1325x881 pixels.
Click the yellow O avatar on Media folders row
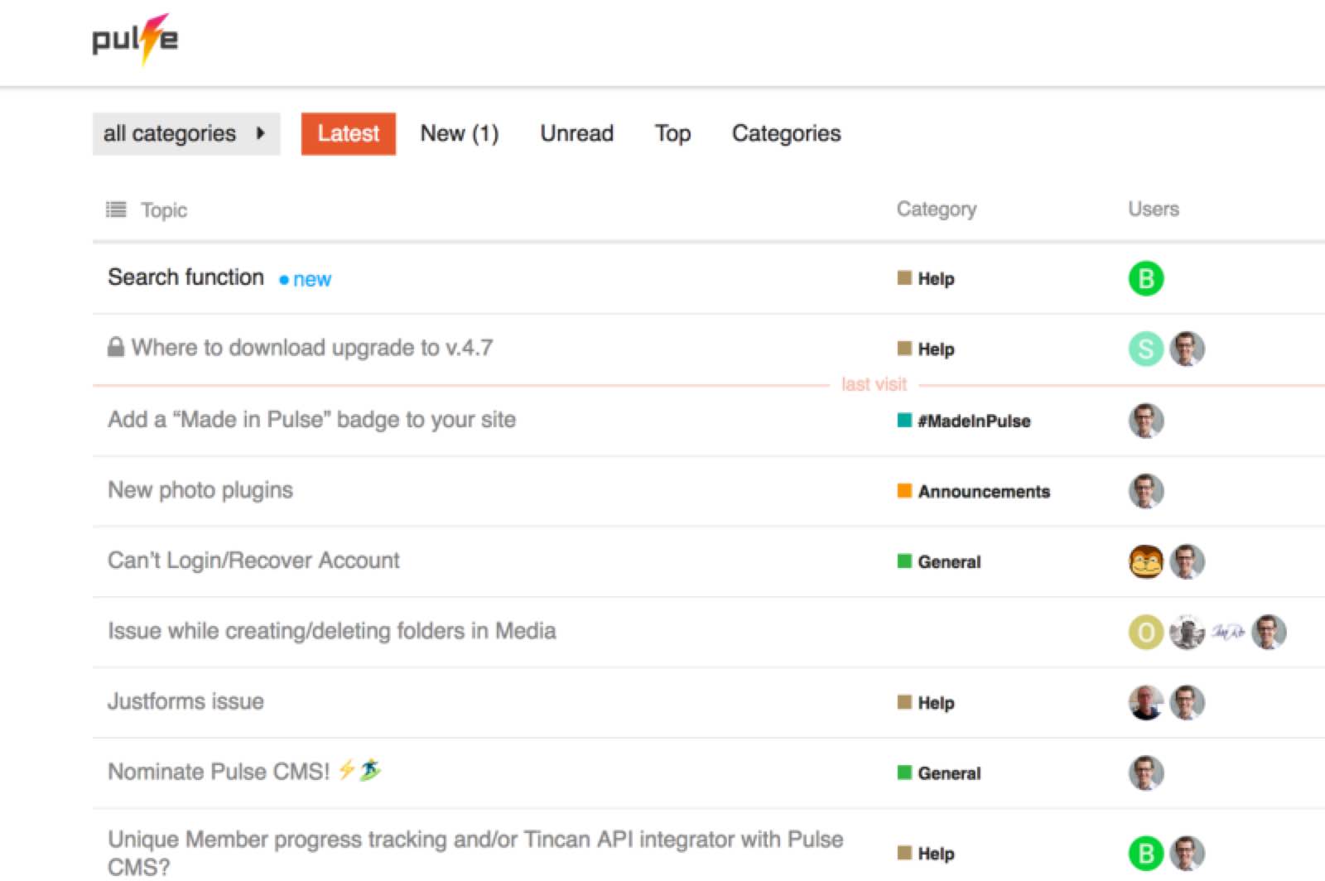1146,633
